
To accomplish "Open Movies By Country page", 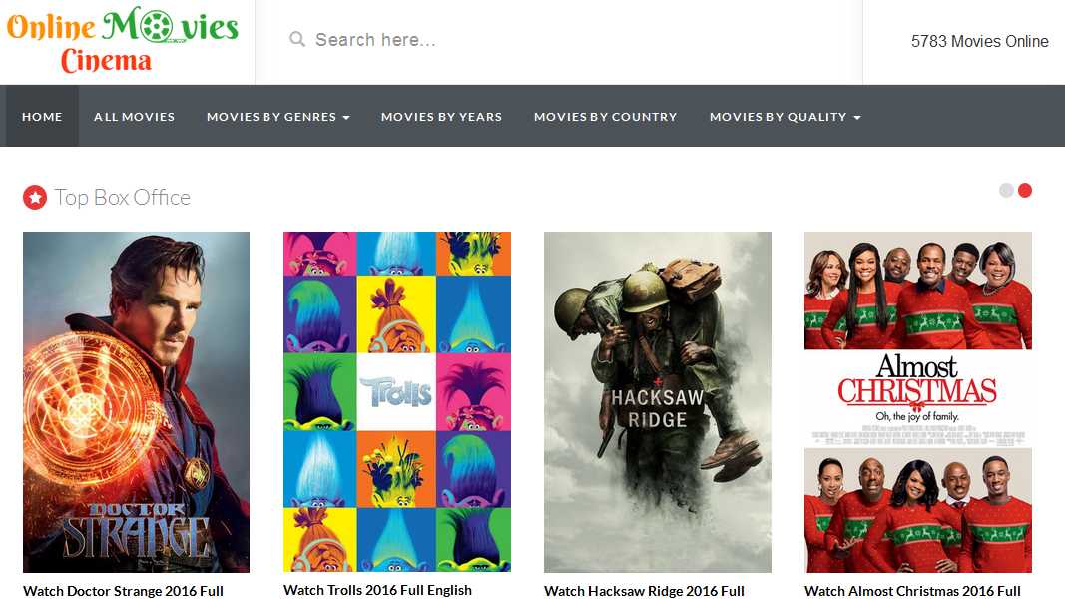I will pyautogui.click(x=605, y=116).
